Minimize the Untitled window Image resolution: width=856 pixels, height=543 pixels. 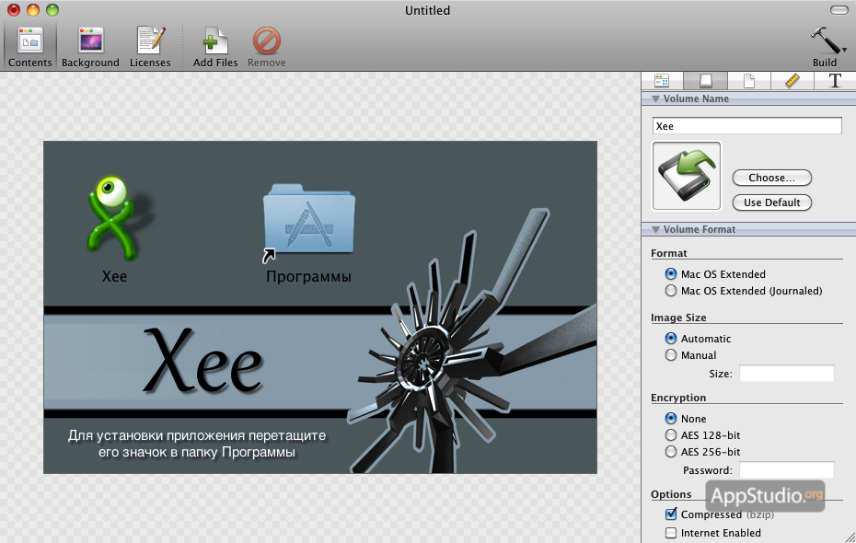click(33, 10)
